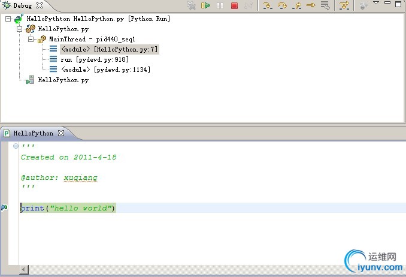
Task: Click the Run to Line arrow icon
Action: click(311, 5)
